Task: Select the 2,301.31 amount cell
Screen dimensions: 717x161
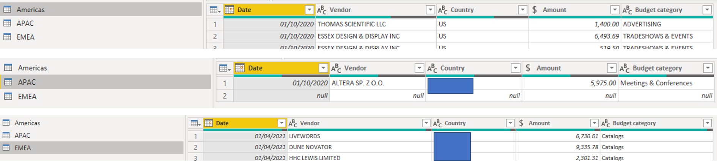Action: pyautogui.click(x=558, y=158)
